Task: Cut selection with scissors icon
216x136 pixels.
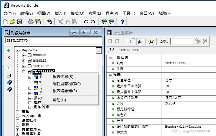Action: 60,22
